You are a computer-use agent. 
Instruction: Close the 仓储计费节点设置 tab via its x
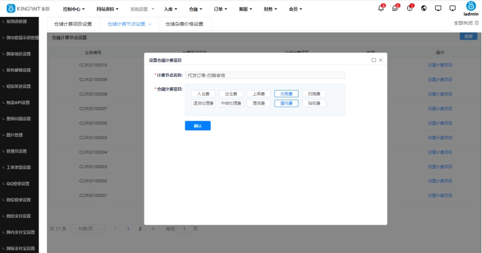(150, 24)
